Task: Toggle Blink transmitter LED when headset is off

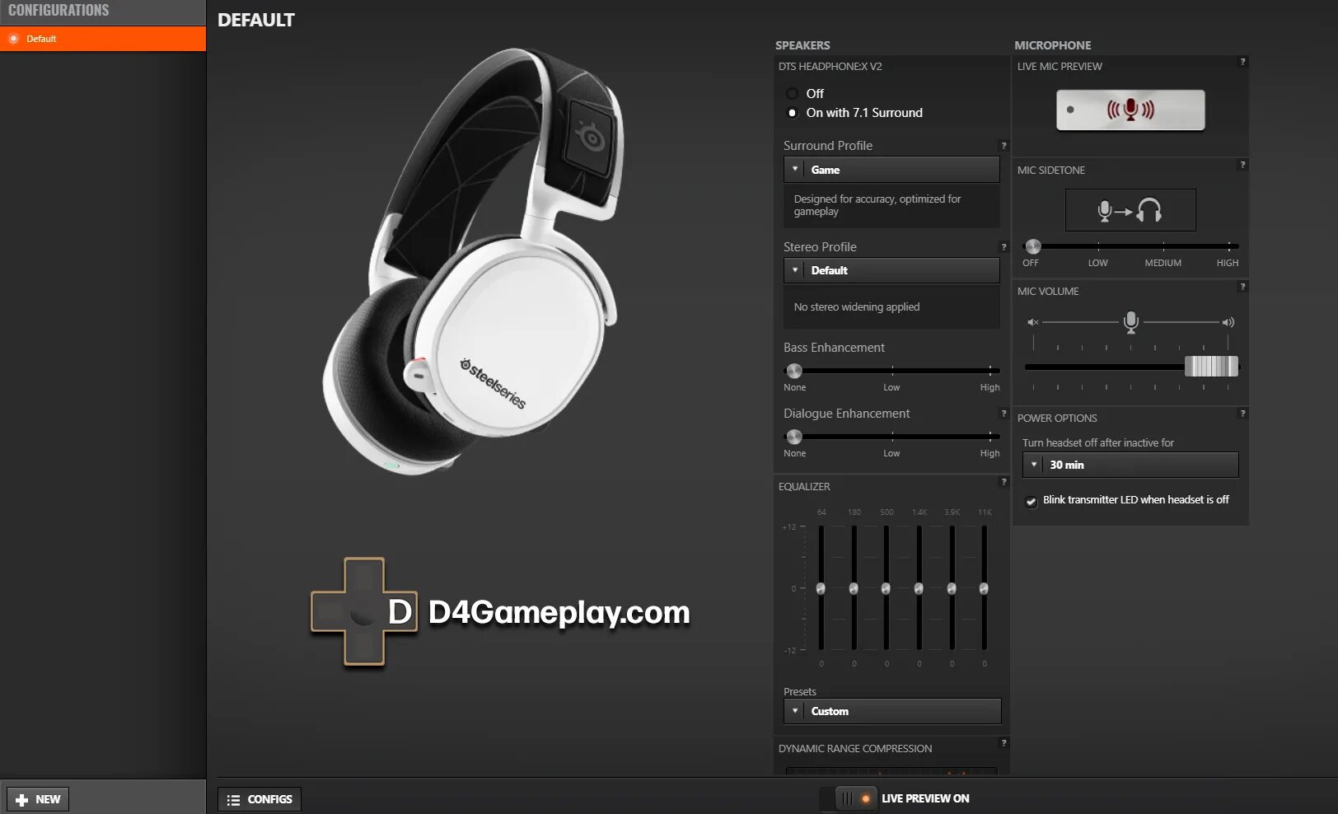Action: coord(1031,501)
